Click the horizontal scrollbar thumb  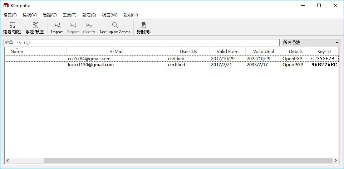coord(188,161)
